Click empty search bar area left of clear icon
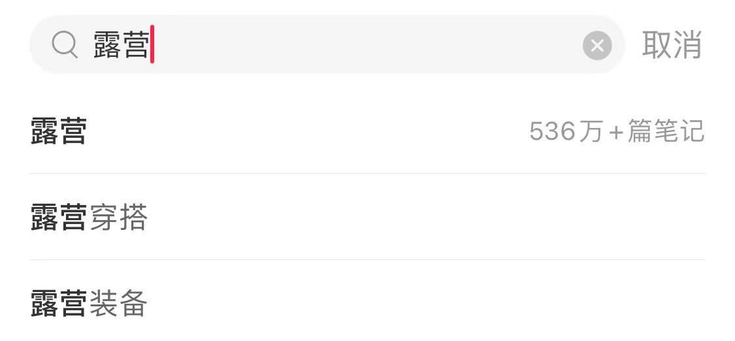The height and width of the screenshot is (341, 735). pos(392,45)
